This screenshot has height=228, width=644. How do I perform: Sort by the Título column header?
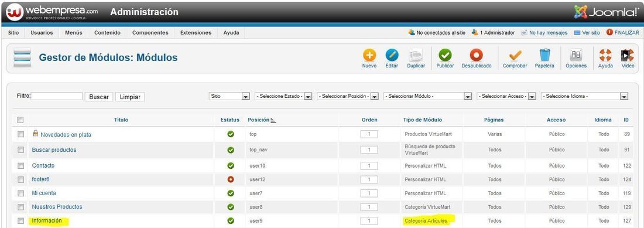(121, 120)
